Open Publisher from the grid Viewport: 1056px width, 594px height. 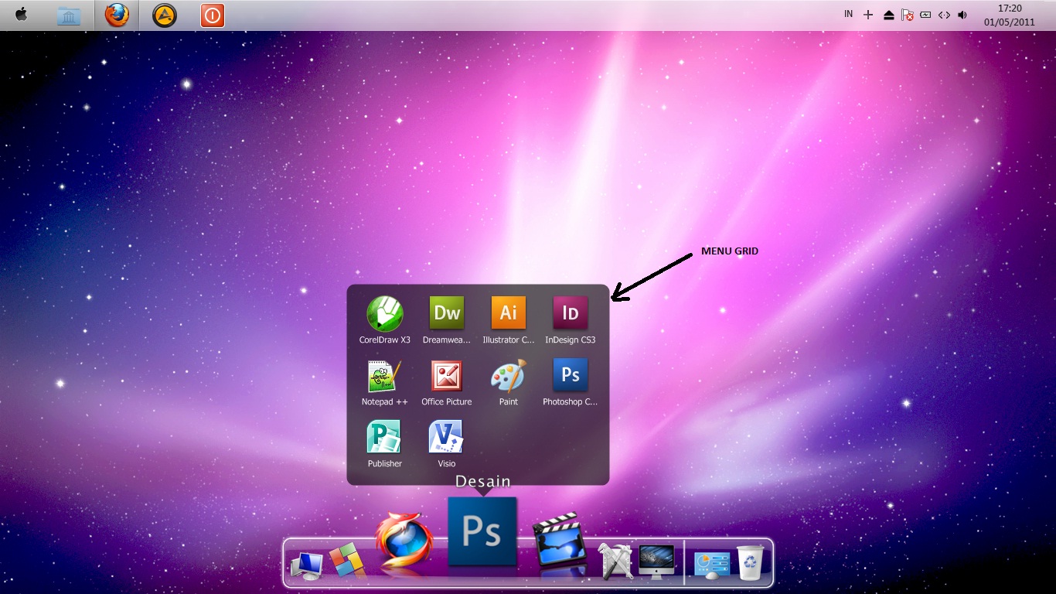tap(385, 445)
